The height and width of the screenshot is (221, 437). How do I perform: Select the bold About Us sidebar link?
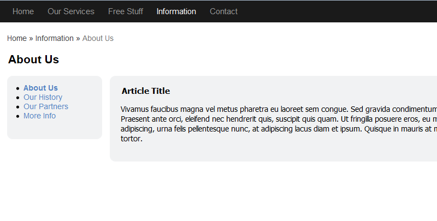point(40,88)
